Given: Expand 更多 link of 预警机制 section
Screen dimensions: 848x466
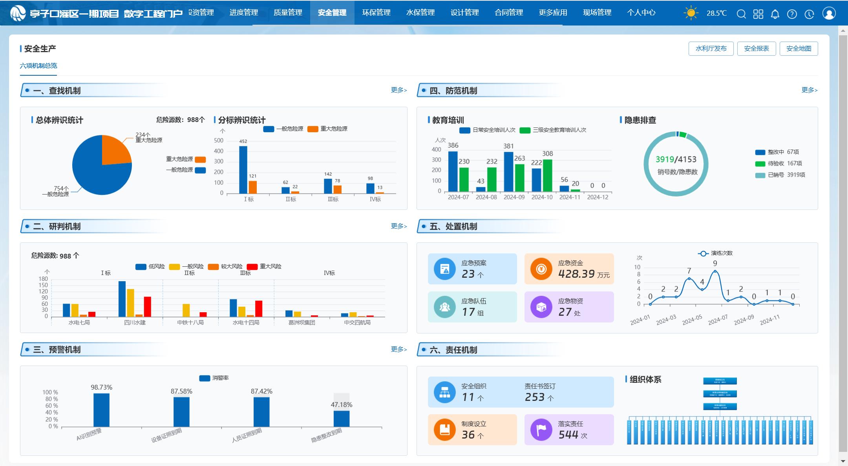Looking at the screenshot, I should [x=398, y=349].
